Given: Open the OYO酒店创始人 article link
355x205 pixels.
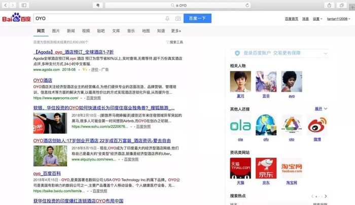Looking at the screenshot, I should pyautogui.click(x=102, y=141).
